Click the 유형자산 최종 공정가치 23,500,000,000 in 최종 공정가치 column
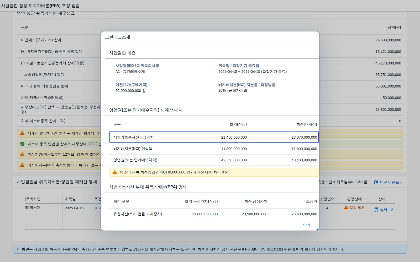The image size is (420, 262). 255,214
